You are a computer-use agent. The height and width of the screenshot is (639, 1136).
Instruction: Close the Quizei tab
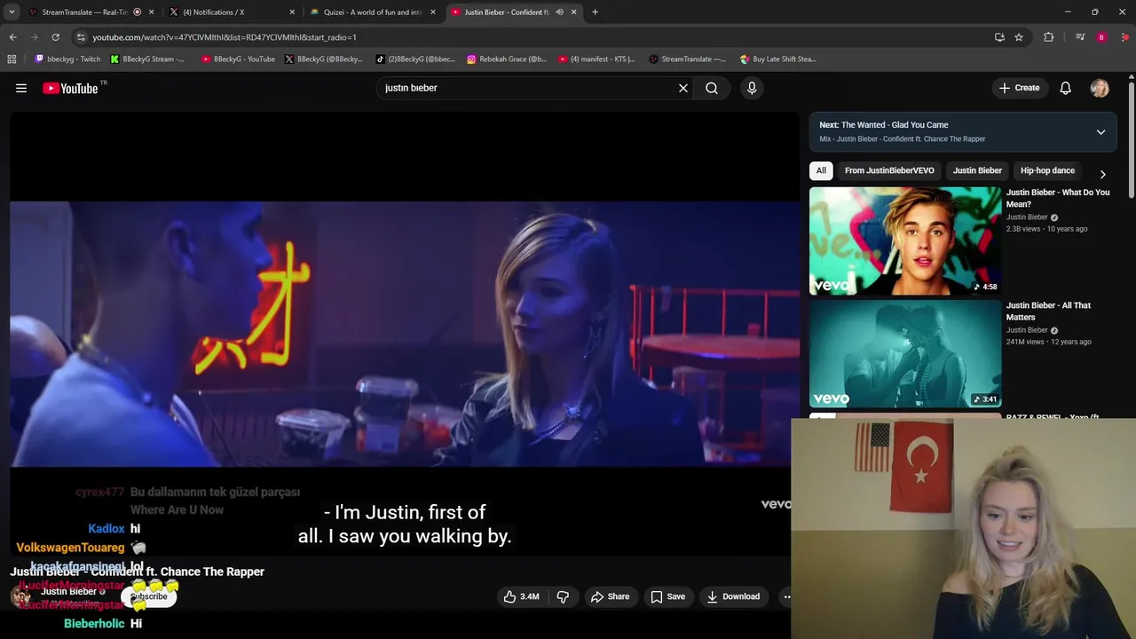433,12
